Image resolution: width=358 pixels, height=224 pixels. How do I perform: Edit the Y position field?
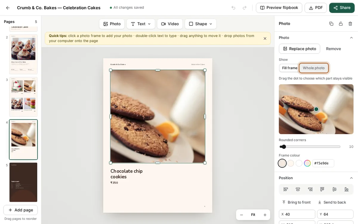(335, 214)
